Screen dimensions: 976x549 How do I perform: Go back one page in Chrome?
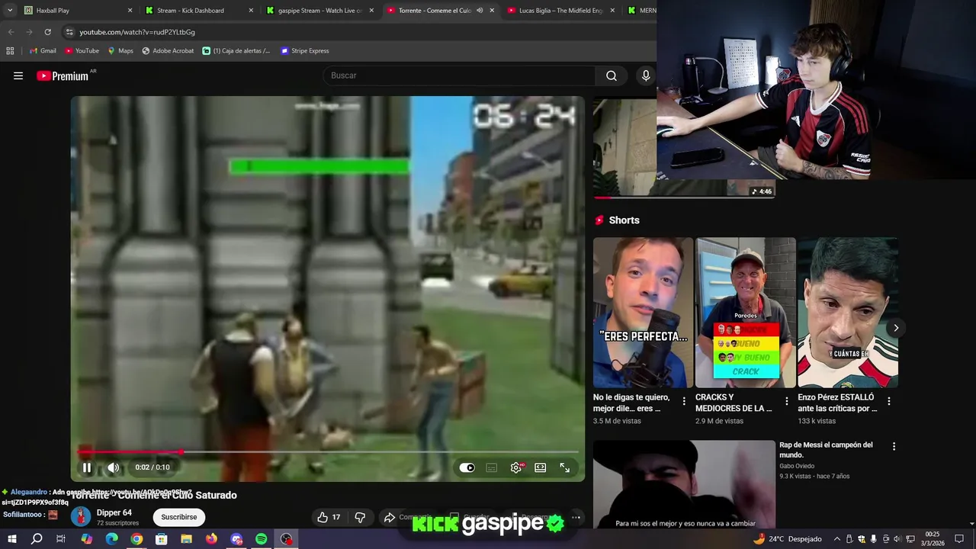tap(11, 32)
